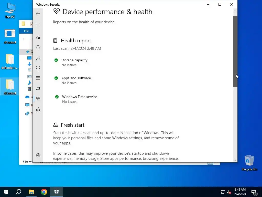This screenshot has width=262, height=197.
Task: Open Action Center notifications icon
Action: coord(254,192)
